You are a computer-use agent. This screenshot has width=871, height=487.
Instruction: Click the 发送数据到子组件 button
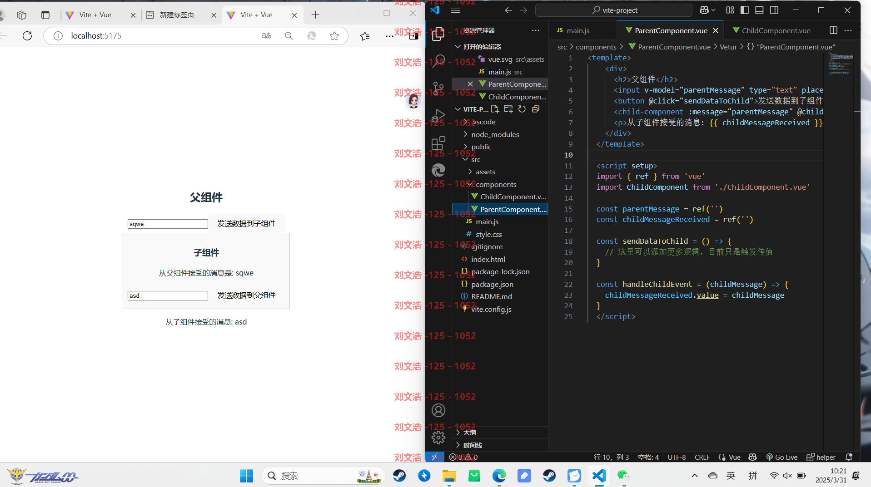246,223
